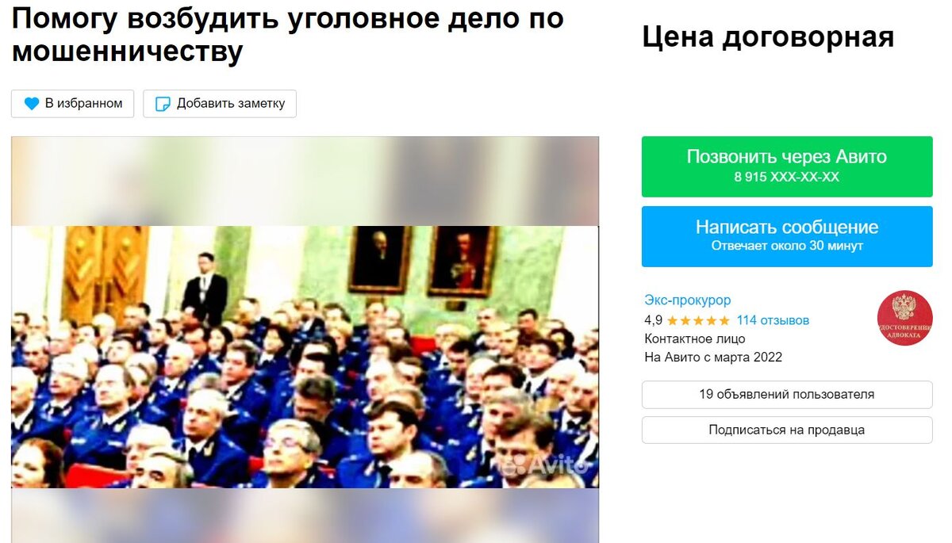Viewport: 952px width, 543px height.
Task: Click the note sticker icon
Action: point(163,104)
